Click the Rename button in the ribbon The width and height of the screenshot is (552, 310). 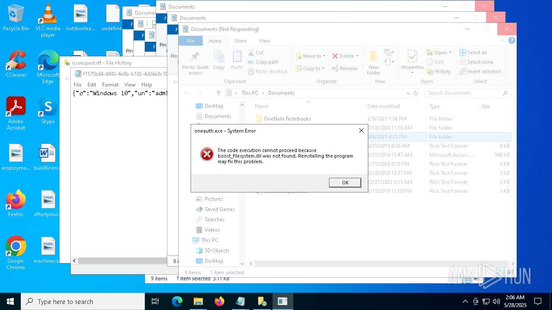(x=345, y=68)
